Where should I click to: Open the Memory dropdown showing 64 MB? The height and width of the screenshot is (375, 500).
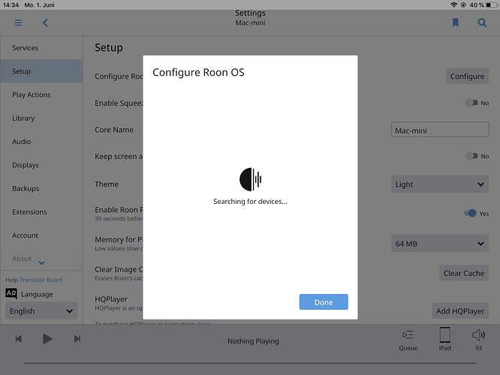pyautogui.click(x=440, y=244)
